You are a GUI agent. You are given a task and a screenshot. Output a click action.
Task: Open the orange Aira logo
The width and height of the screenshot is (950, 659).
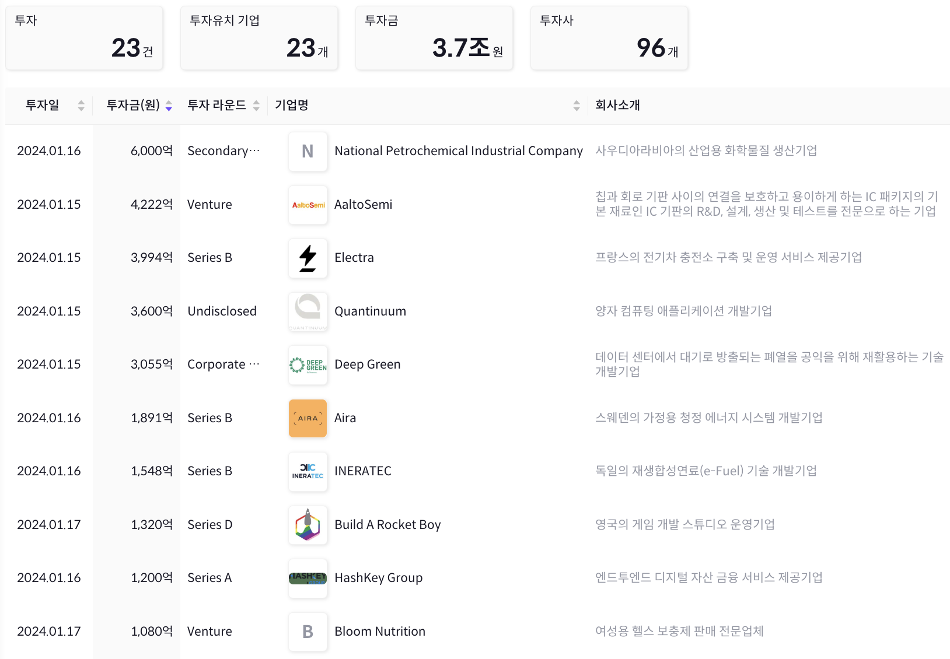(x=308, y=418)
